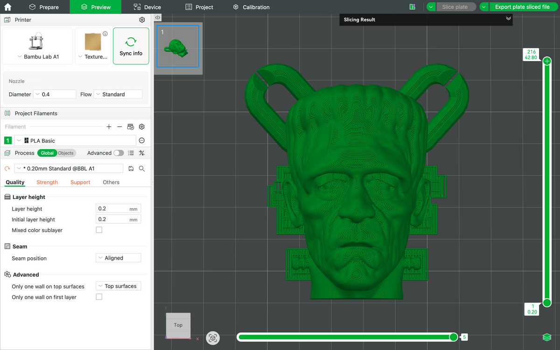The image size is (560, 350).
Task: Enable Only one wall on first layer
Action: [99, 297]
